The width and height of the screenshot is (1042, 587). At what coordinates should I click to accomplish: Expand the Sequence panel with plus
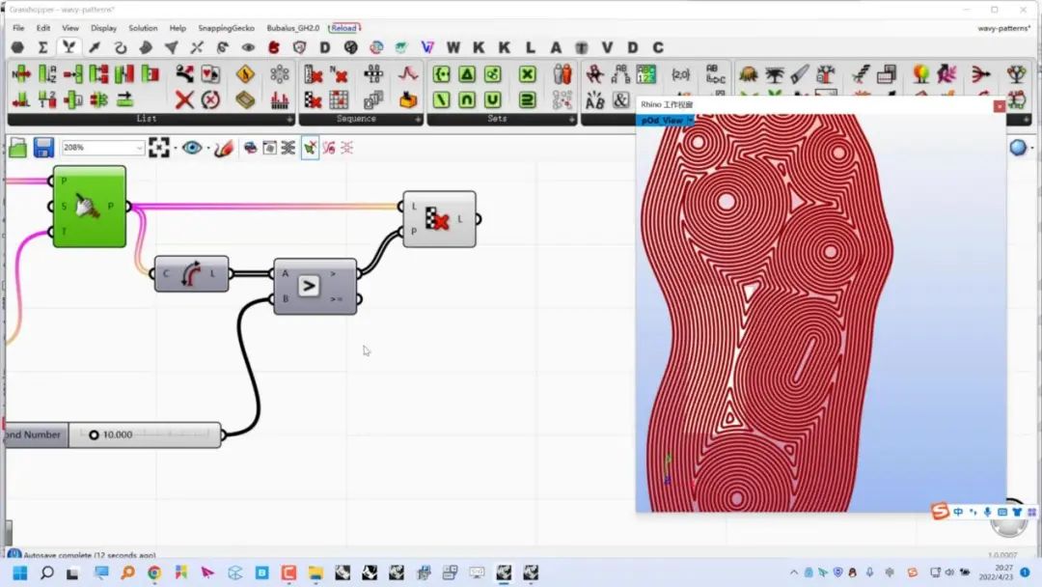pyautogui.click(x=418, y=119)
